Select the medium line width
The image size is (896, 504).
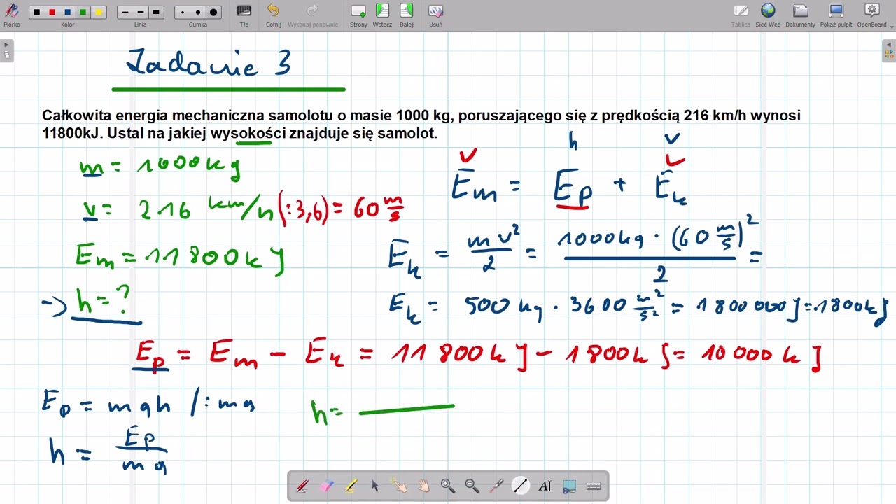141,13
